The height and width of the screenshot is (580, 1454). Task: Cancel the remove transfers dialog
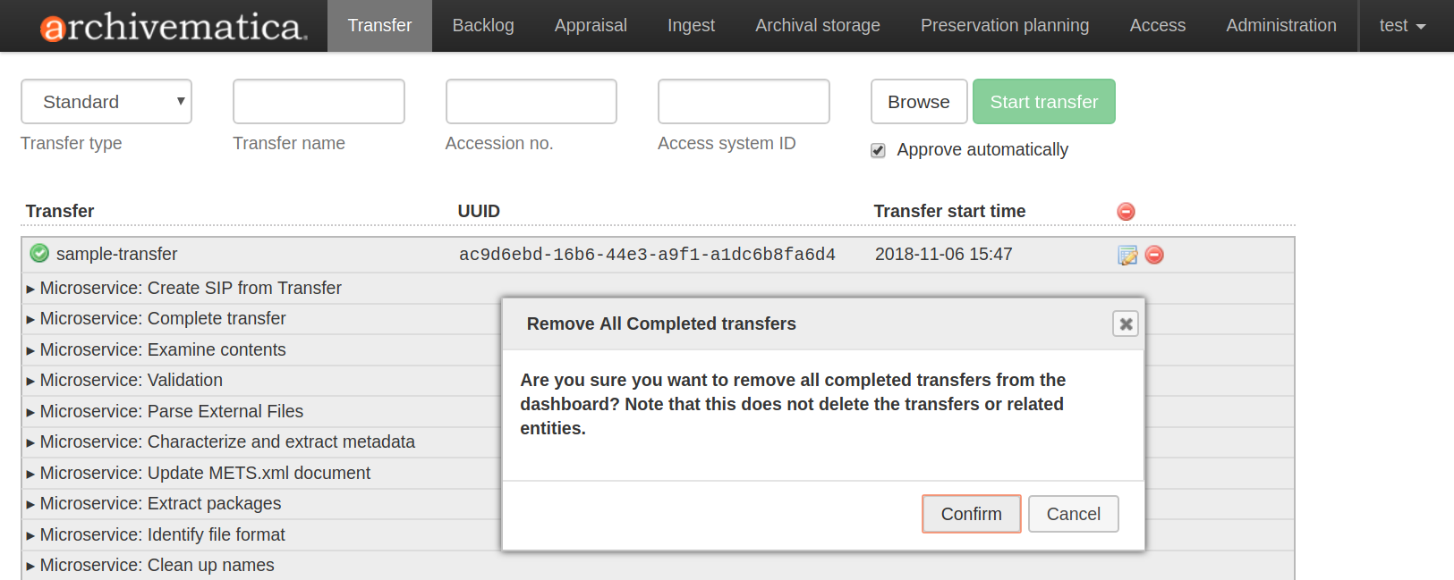(1073, 513)
